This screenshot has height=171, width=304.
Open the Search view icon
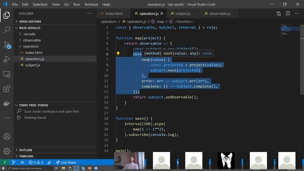(x=7, y=30)
